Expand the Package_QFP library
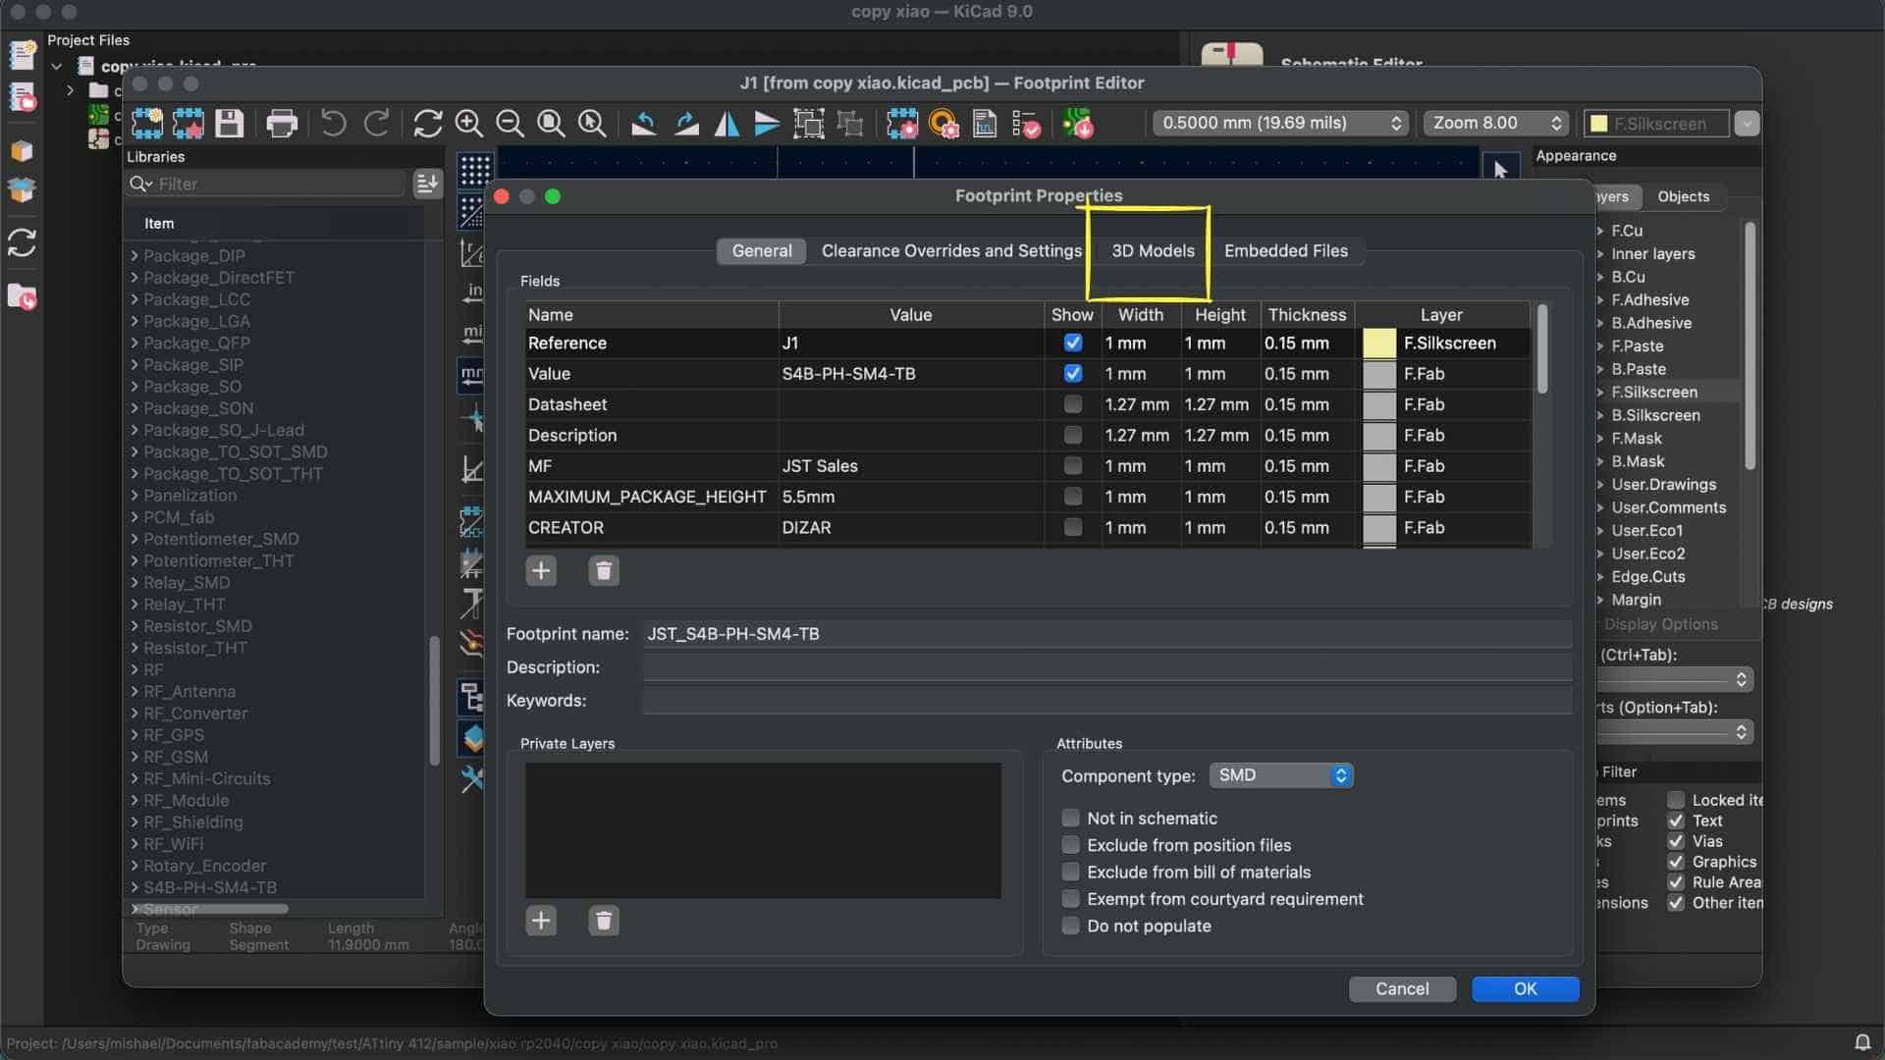The height and width of the screenshot is (1060, 1885). click(x=135, y=343)
